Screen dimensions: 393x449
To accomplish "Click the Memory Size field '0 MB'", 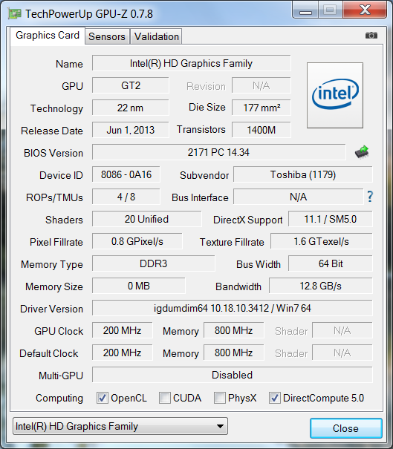I will pyautogui.click(x=138, y=286).
